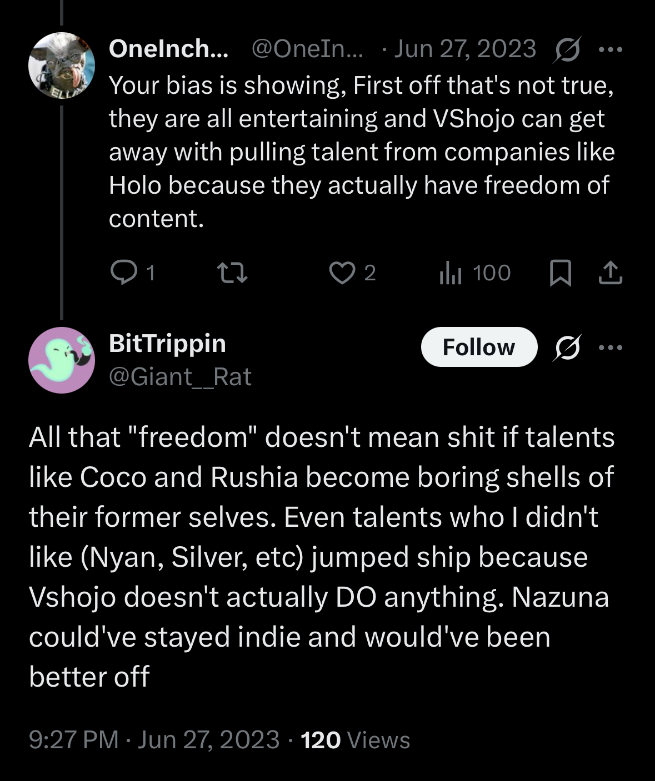Visit the @Giant__Rat handle profile
Viewport: 655px width, 781px height.
[x=180, y=377]
